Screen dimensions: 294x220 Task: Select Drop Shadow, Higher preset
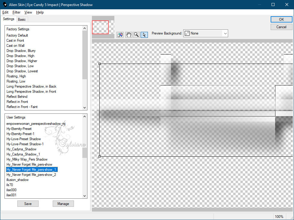[22, 61]
